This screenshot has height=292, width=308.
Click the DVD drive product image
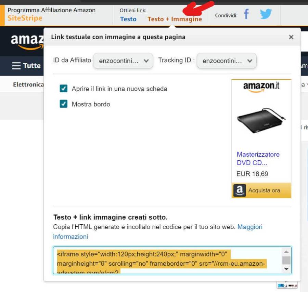[x=261, y=120]
